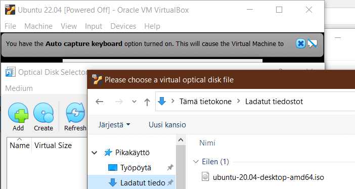Click the Create disk icon
This screenshot has width=355, height=189.
tap(43, 113)
